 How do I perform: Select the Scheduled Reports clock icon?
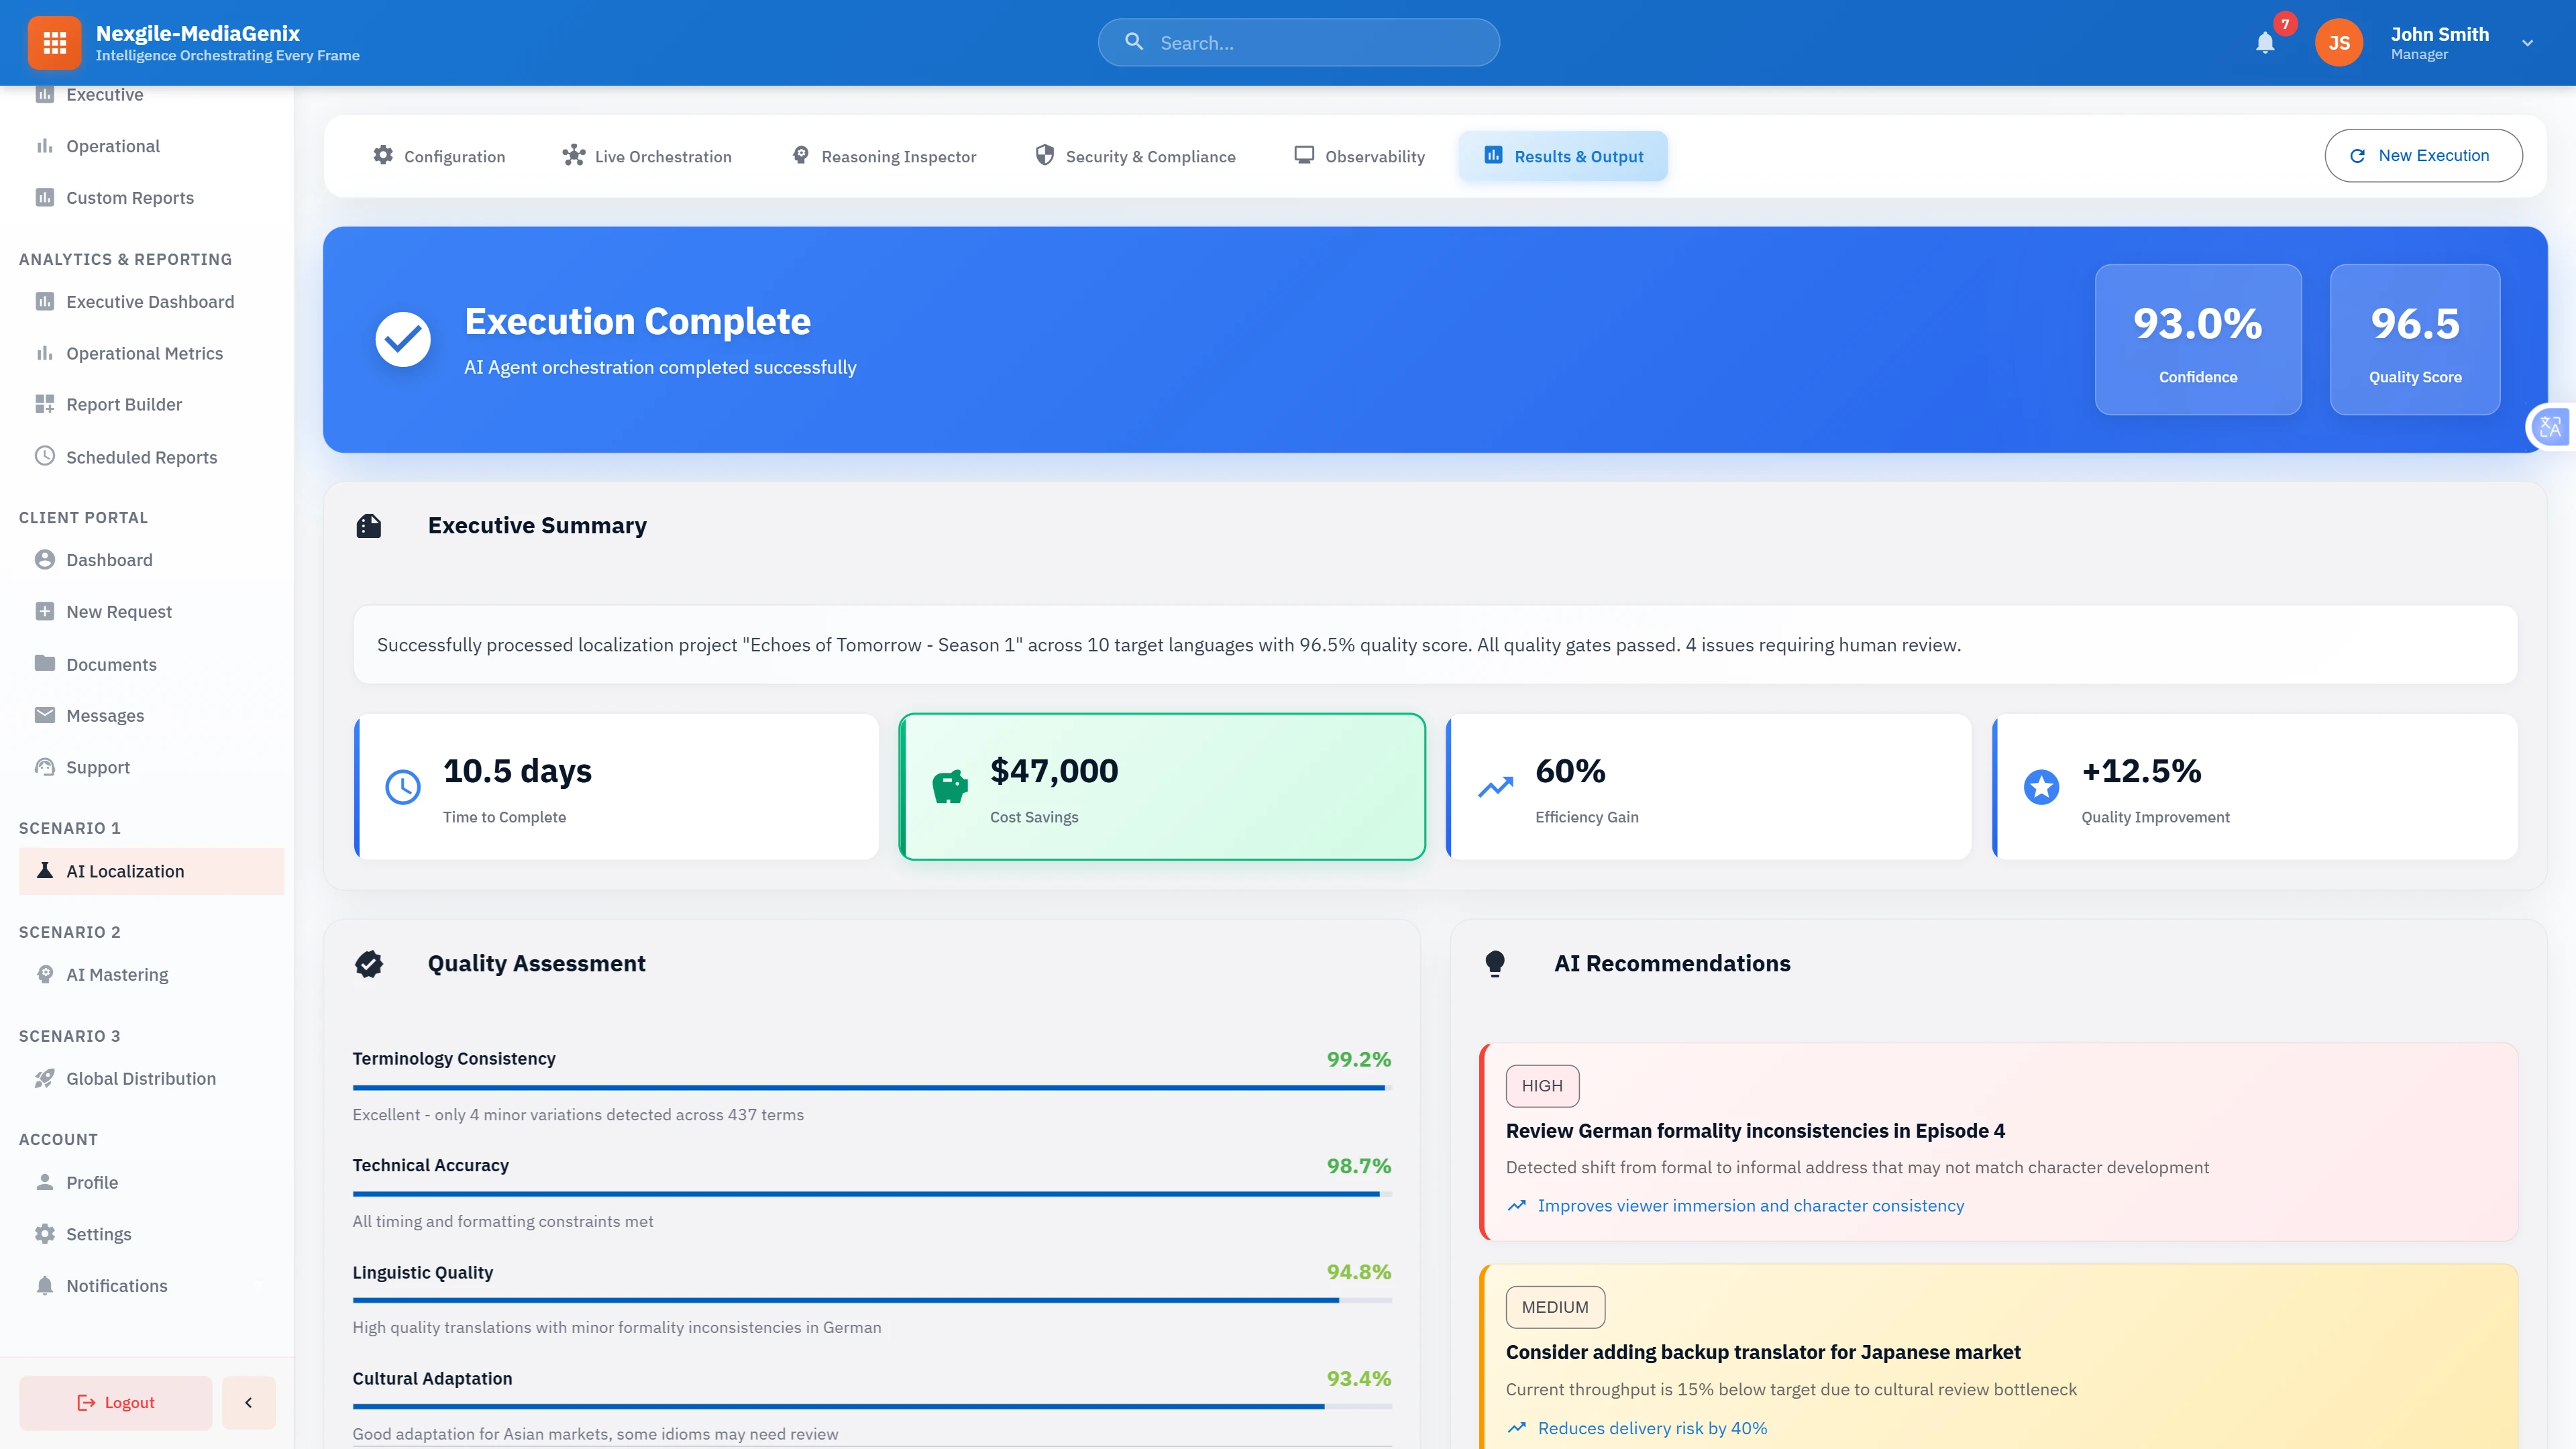45,456
